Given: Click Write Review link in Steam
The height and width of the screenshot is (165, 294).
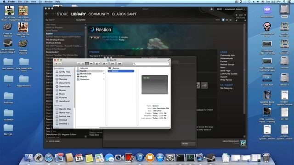Looking at the screenshot, I should pos(226,80).
